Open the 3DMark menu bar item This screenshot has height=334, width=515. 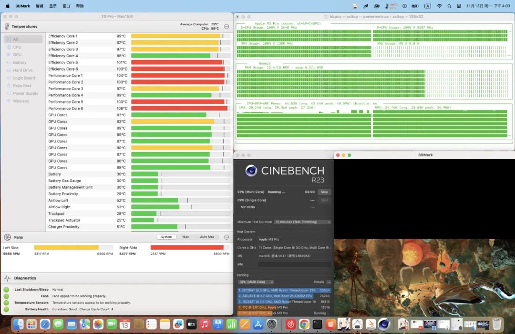point(22,6)
